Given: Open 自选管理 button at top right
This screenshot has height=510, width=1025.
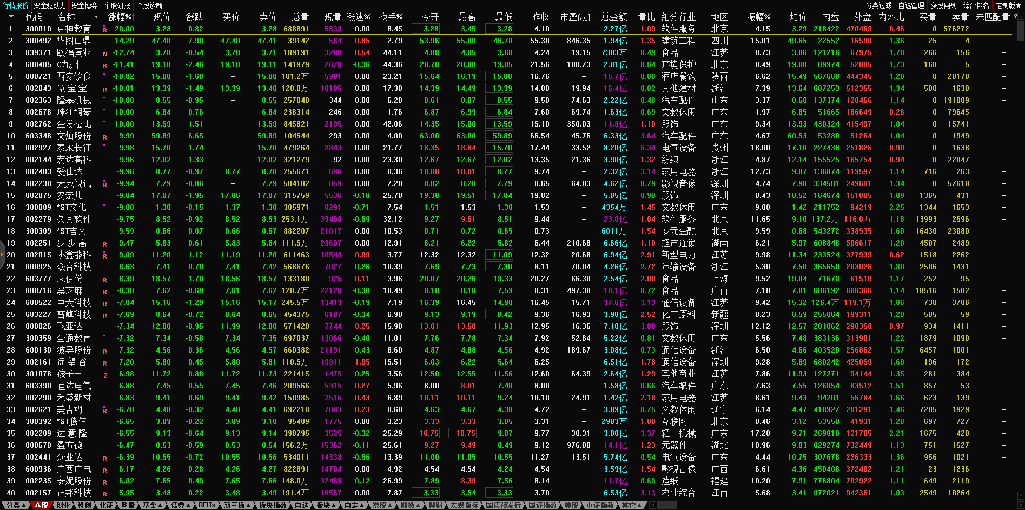Looking at the screenshot, I should (911, 5).
